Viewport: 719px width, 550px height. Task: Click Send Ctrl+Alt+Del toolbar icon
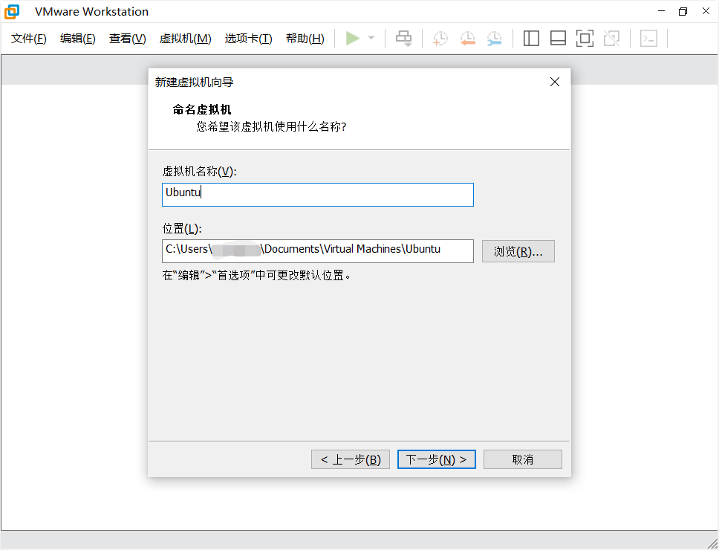point(404,39)
